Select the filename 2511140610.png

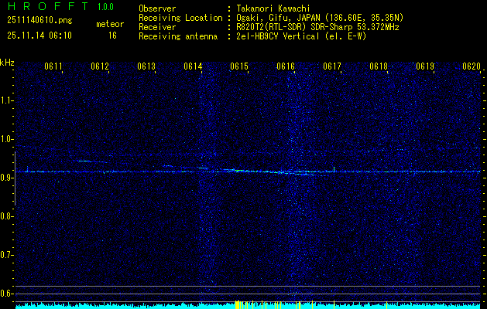39,21
